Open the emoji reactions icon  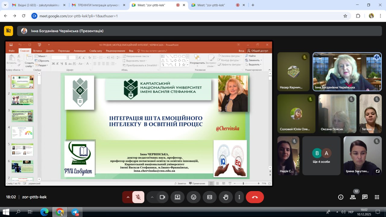point(194,197)
